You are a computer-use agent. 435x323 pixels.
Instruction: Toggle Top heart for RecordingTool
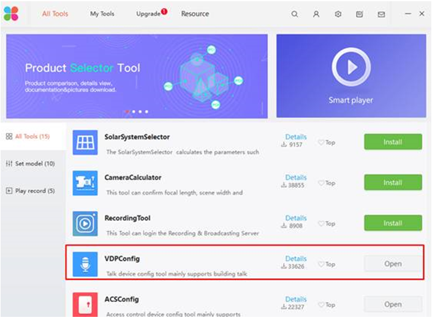pyautogui.click(x=321, y=223)
